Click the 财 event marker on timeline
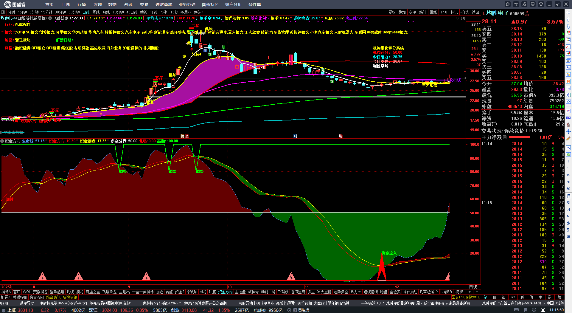 click(295, 136)
